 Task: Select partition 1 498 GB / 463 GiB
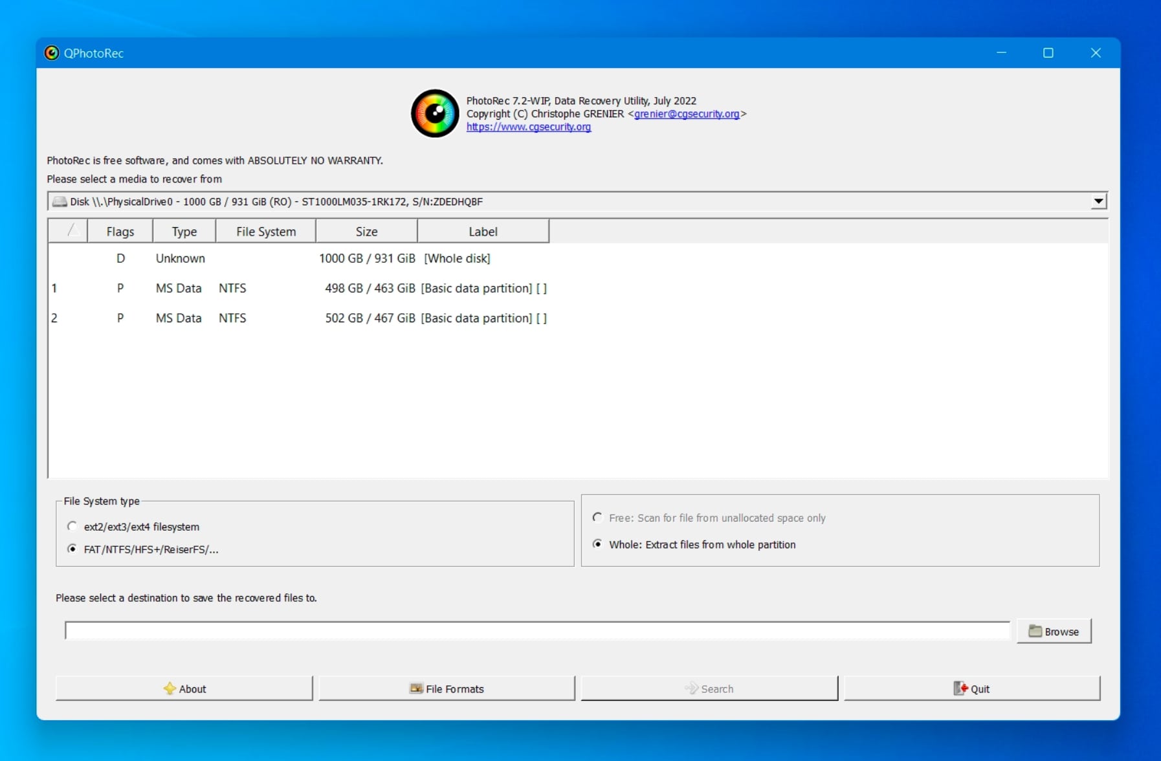(299, 288)
